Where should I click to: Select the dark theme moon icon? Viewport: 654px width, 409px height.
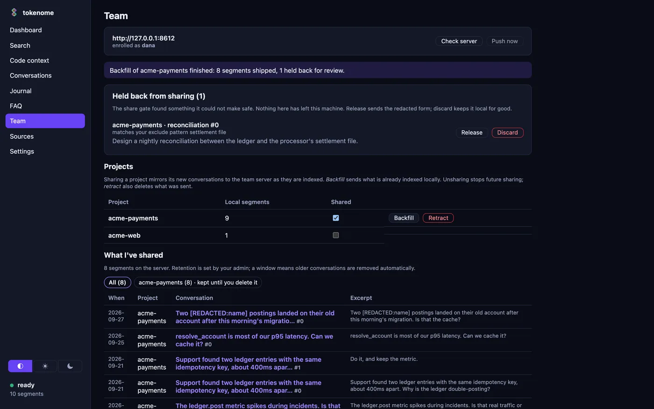coord(70,366)
